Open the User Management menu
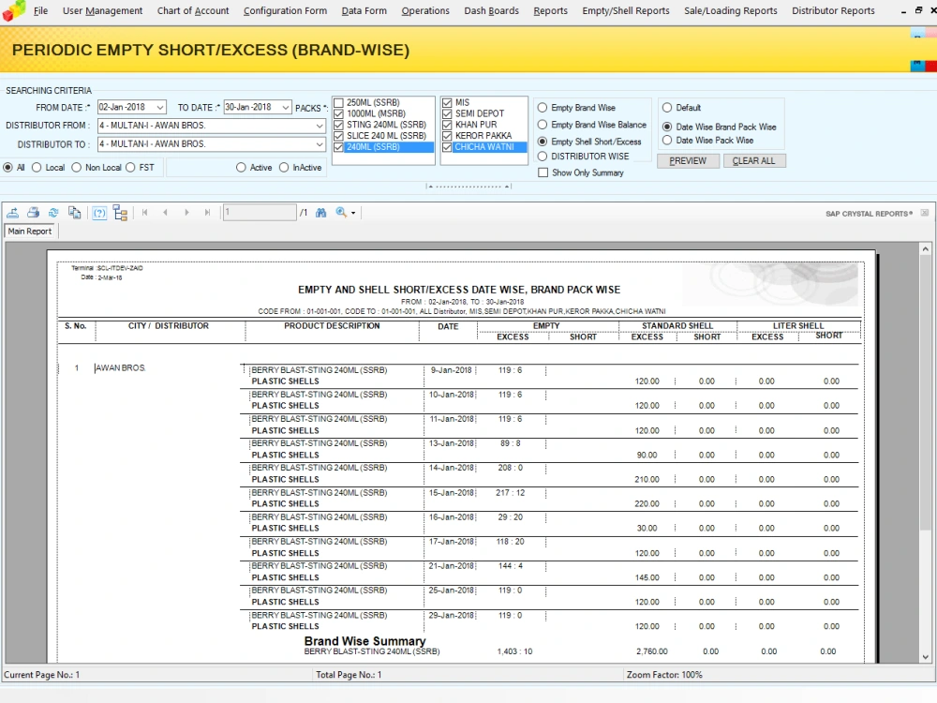The height and width of the screenshot is (703, 937). pyautogui.click(x=103, y=10)
